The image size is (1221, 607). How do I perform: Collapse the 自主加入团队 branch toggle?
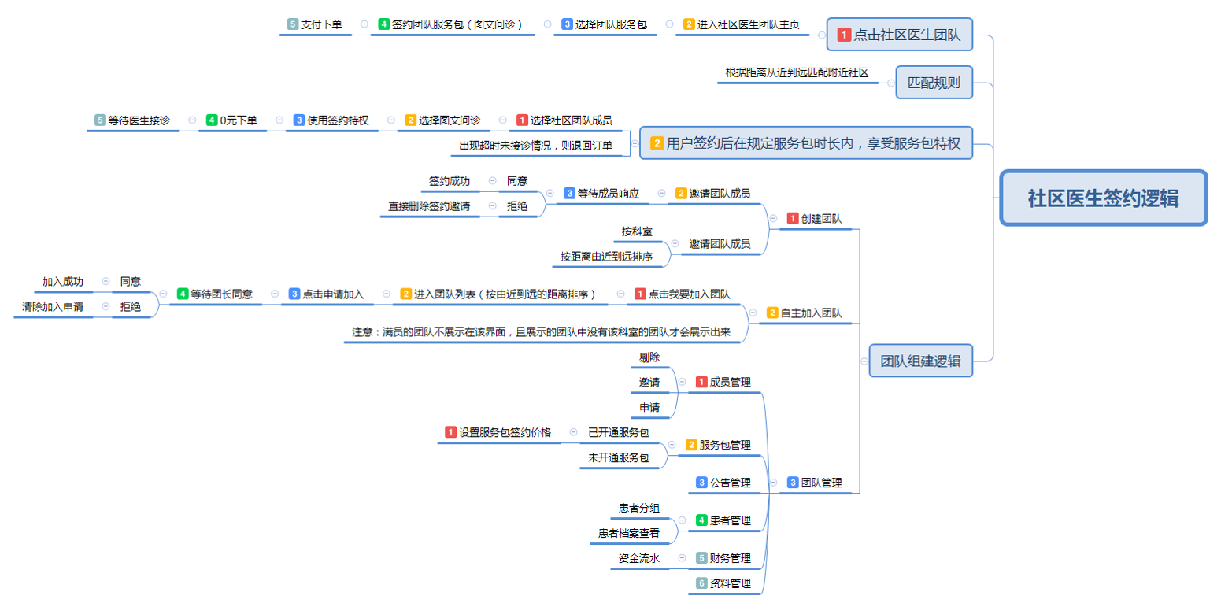(x=754, y=313)
